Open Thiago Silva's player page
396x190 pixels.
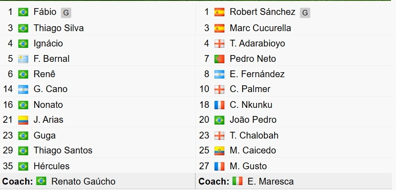click(x=59, y=28)
